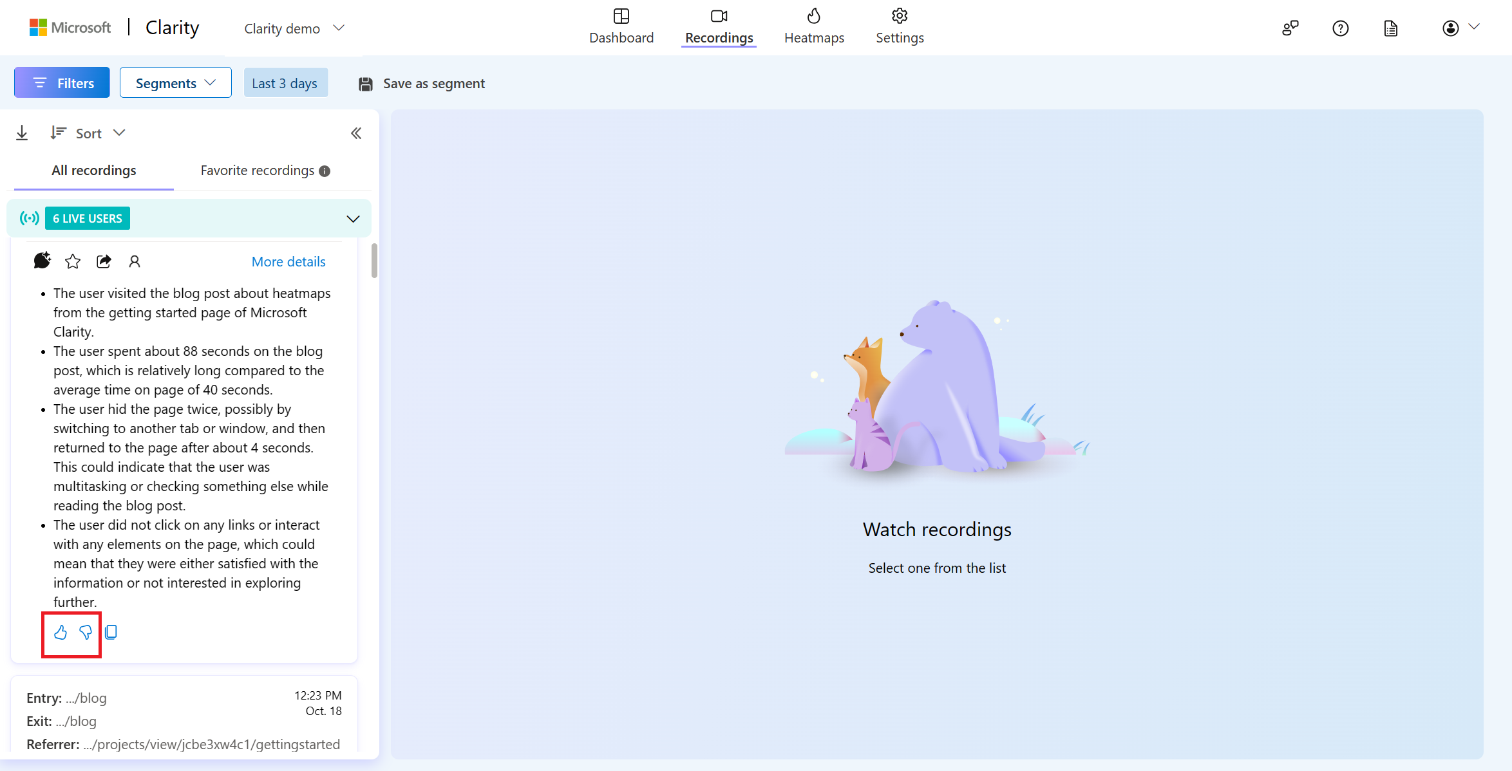Viewport: 1512px width, 771px height.
Task: Click the AI insights robot icon
Action: pos(41,261)
